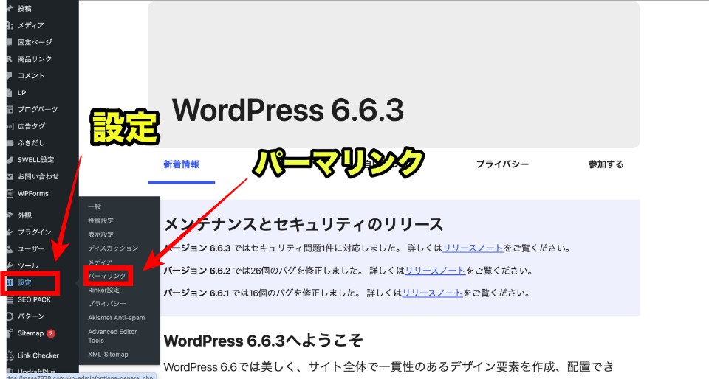Open SEO PACK menu item
Image resolution: width=709 pixels, height=379 pixels.
click(35, 299)
